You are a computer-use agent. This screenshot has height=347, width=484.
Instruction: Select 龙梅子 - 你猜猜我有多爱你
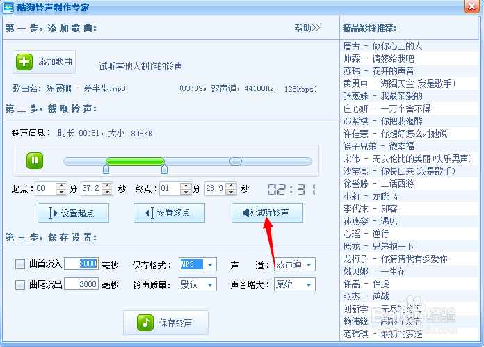point(409,259)
